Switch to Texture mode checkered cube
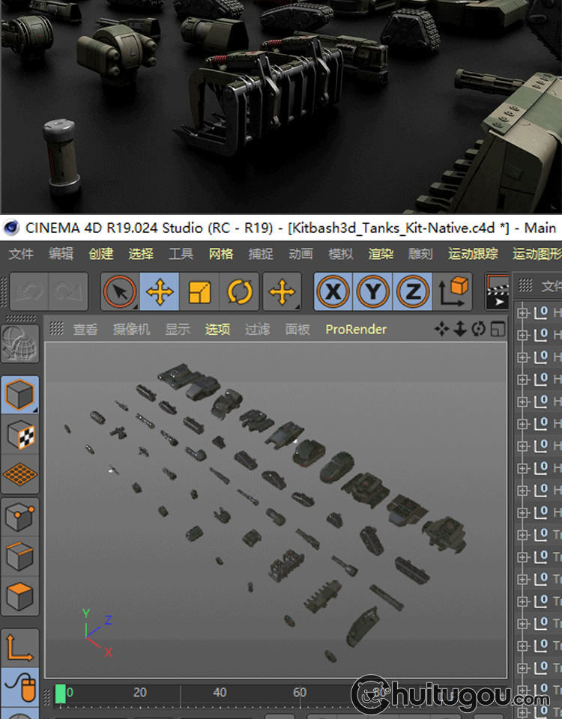 tap(19, 434)
